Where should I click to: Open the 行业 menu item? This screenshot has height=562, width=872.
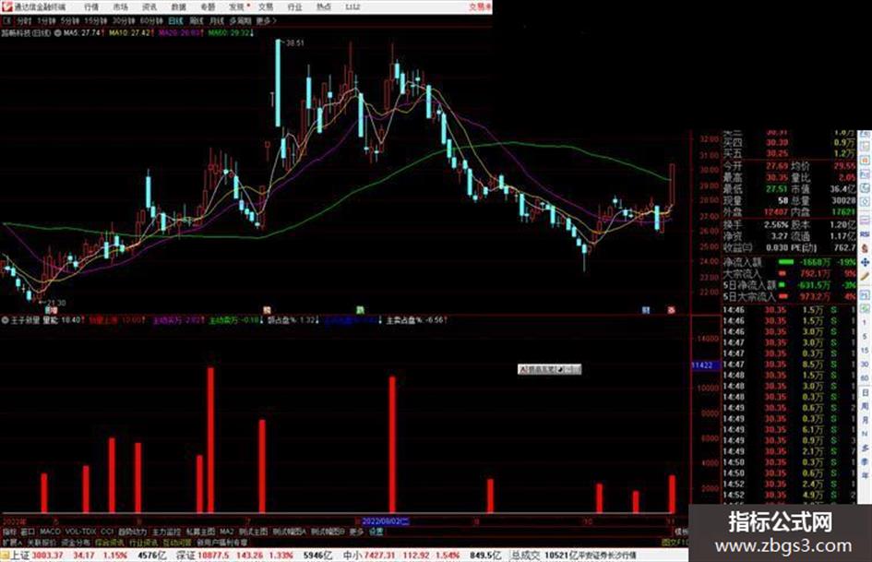click(294, 7)
